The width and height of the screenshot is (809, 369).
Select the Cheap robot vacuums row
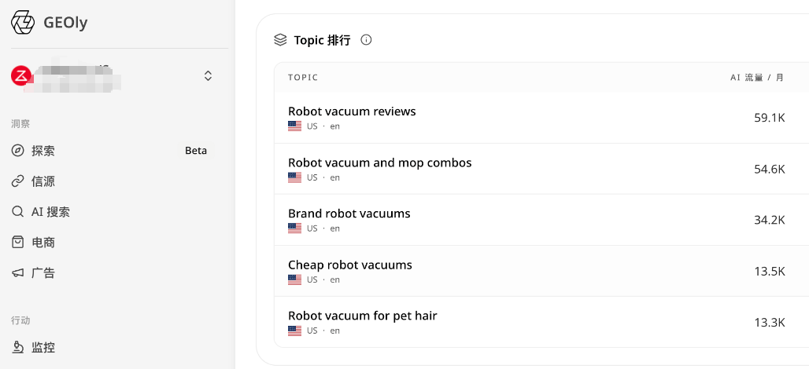click(541, 271)
